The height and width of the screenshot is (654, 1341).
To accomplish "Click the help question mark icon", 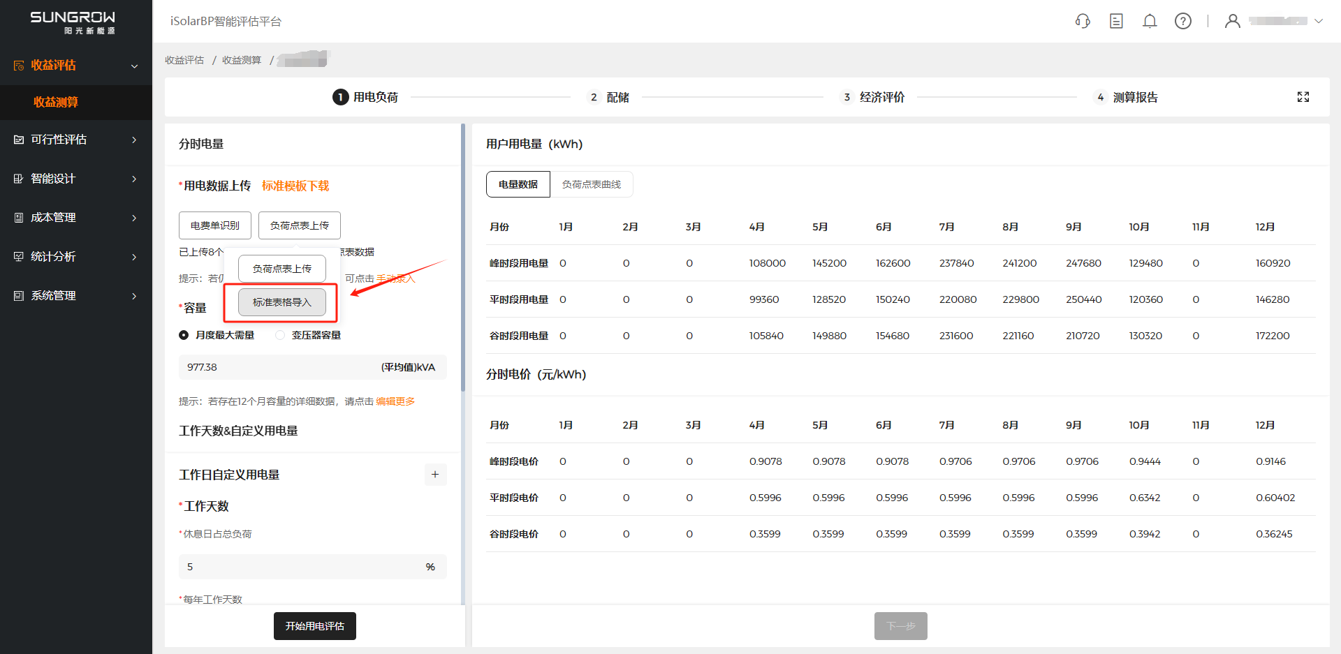I will pos(1183,21).
